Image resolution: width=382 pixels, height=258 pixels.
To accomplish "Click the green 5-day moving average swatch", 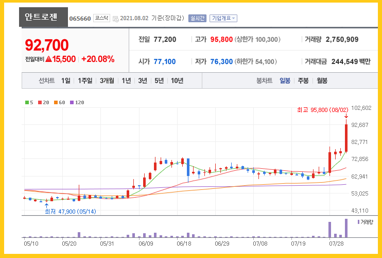I will point(27,103).
